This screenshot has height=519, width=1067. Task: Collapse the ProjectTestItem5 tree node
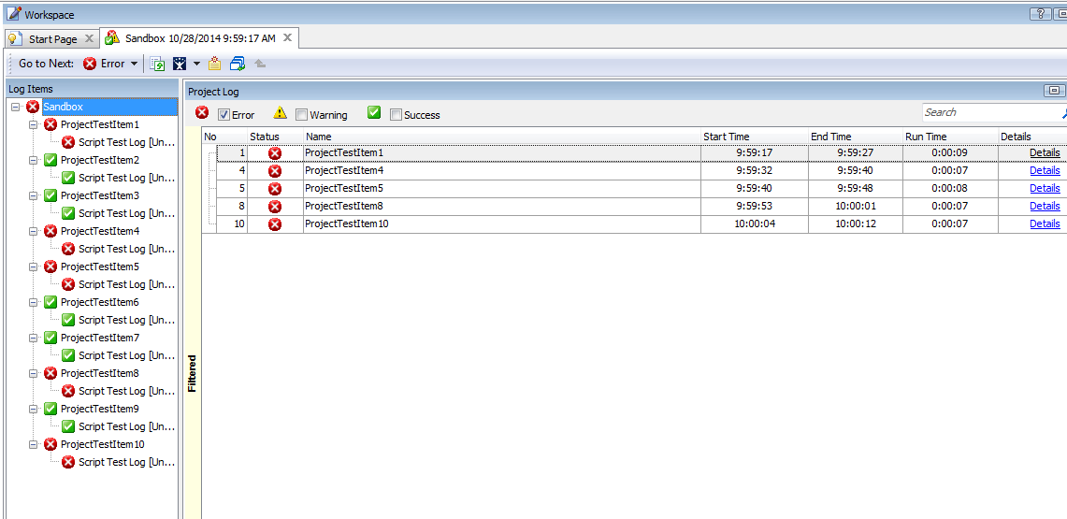[34, 267]
